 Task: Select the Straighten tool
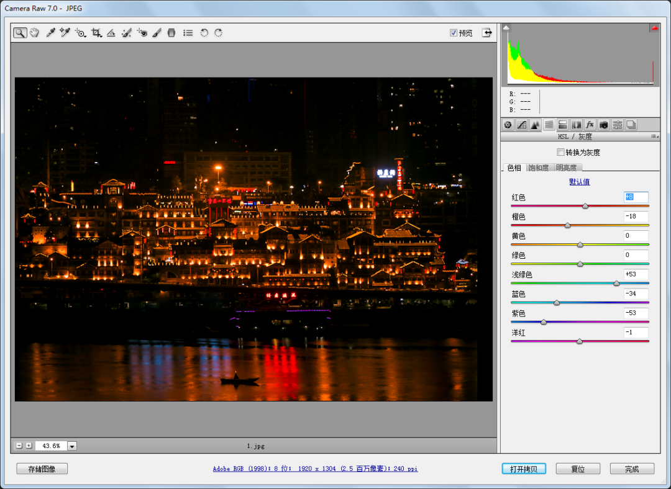(111, 33)
